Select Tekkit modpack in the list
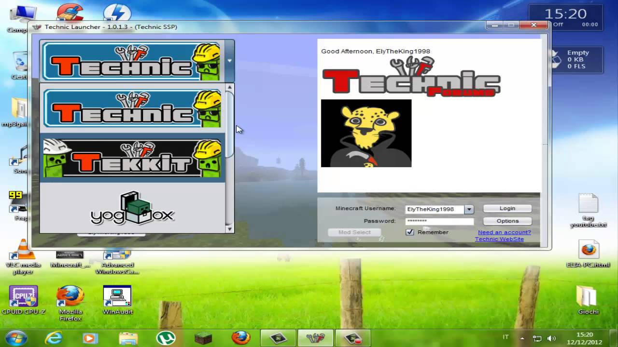 132,158
